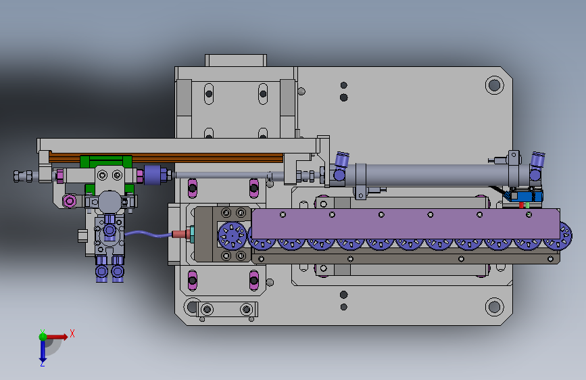Select the dark gray rail beneath the gears
Screen dimensions: 586x380
click(x=406, y=258)
